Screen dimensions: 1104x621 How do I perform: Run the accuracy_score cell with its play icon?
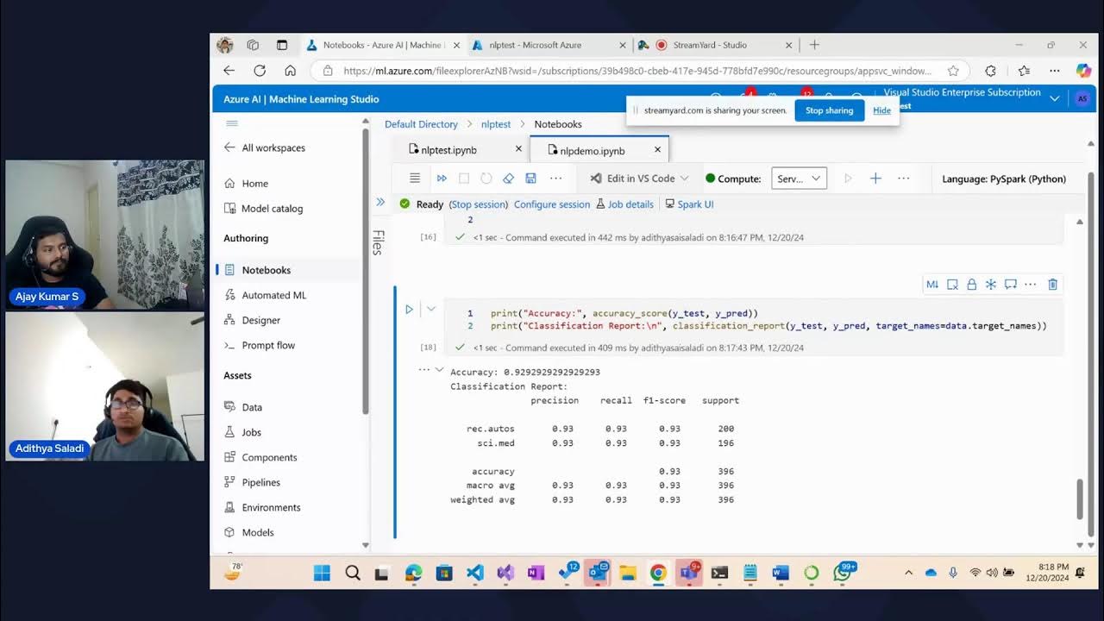coord(410,309)
